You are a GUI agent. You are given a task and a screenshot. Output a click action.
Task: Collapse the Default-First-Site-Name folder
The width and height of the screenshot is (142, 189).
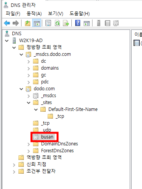[36, 109]
